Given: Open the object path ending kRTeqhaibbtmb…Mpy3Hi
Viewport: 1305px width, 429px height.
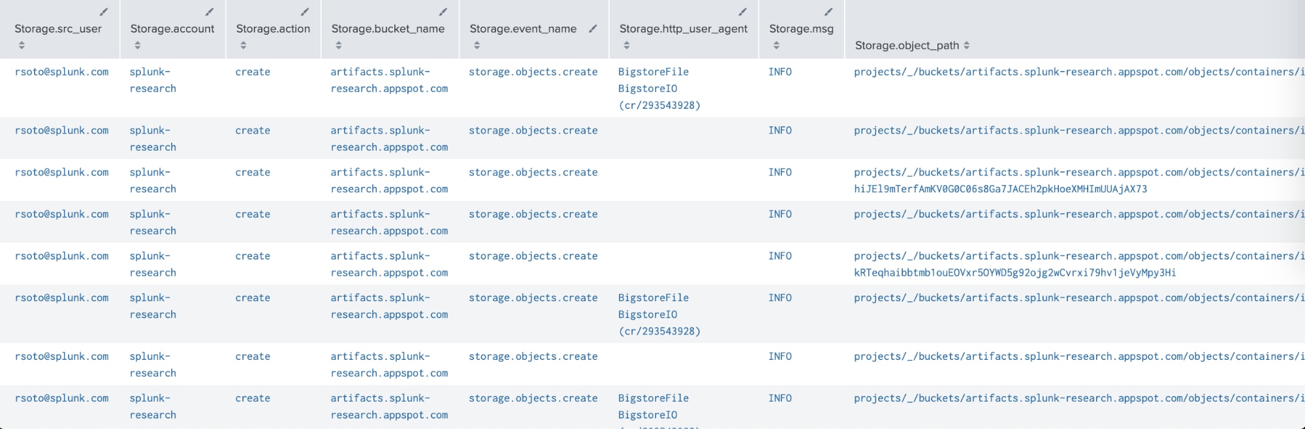Looking at the screenshot, I should (1079, 264).
